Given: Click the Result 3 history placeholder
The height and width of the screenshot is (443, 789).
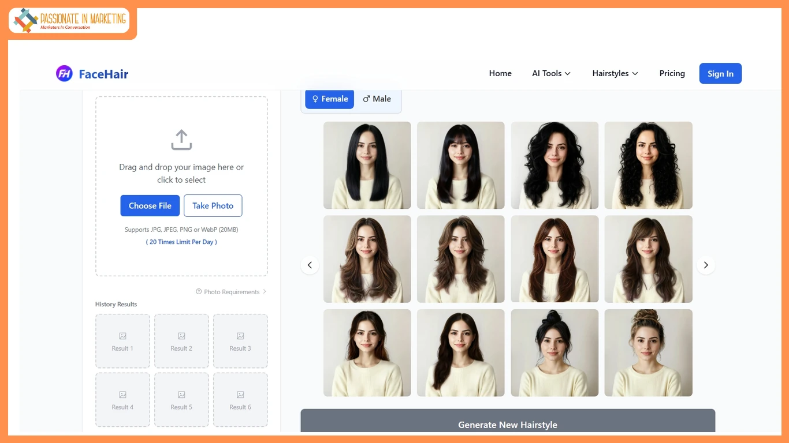Looking at the screenshot, I should click(x=240, y=341).
